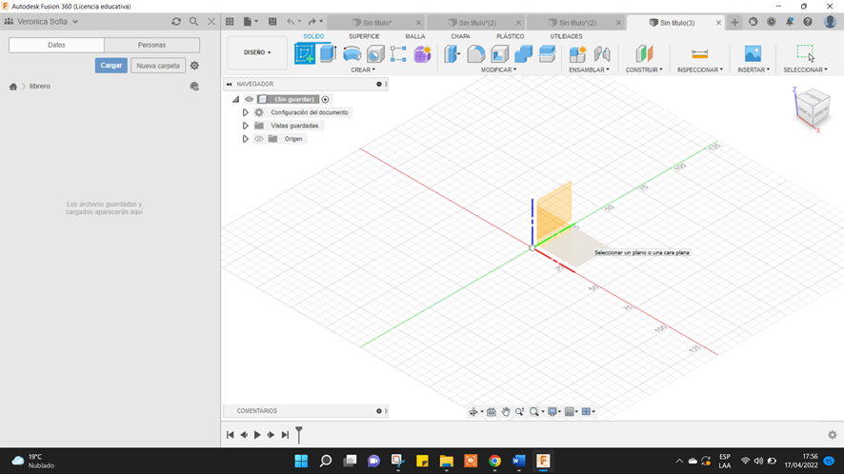Select the Press Pull tool
844x474 pixels.
click(452, 54)
